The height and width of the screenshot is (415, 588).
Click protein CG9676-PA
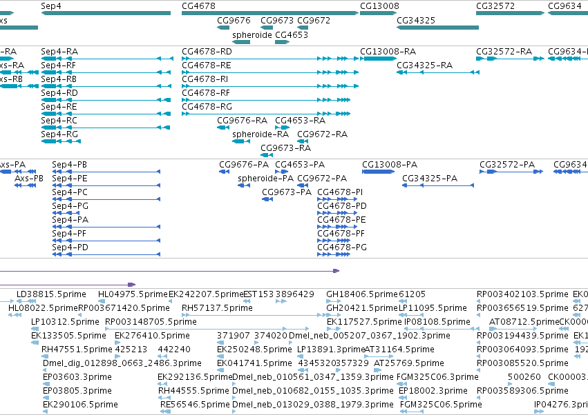pyautogui.click(x=244, y=165)
